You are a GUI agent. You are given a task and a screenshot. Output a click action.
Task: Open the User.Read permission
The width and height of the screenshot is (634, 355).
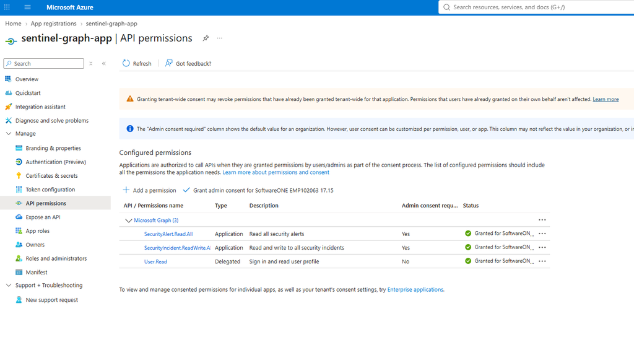[x=155, y=261]
